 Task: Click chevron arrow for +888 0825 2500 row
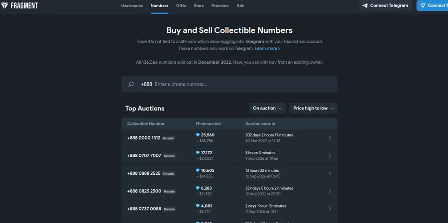point(330,191)
